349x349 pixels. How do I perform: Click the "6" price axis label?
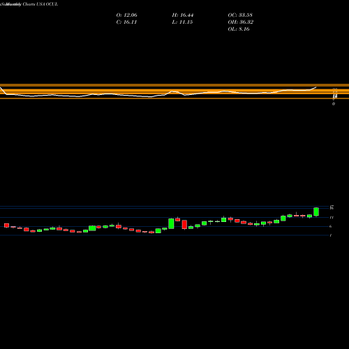tap(331, 226)
